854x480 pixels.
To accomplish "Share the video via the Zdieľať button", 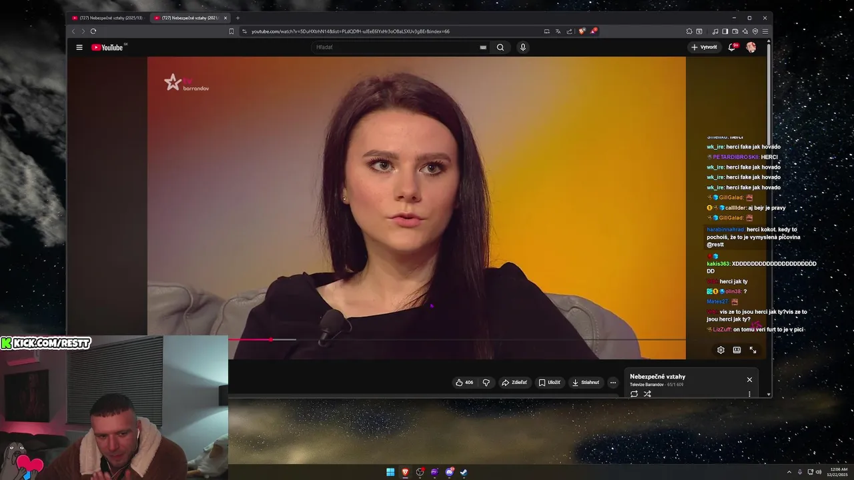I will click(514, 383).
